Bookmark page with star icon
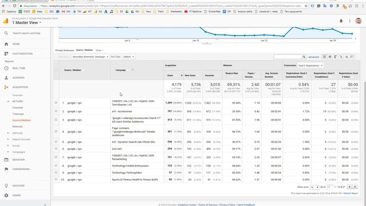 coord(306,6)
